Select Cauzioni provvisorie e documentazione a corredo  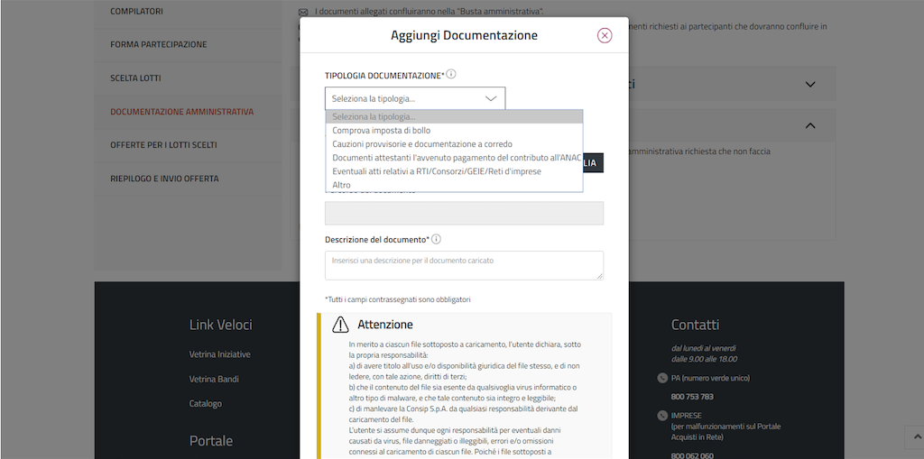pyautogui.click(x=421, y=144)
